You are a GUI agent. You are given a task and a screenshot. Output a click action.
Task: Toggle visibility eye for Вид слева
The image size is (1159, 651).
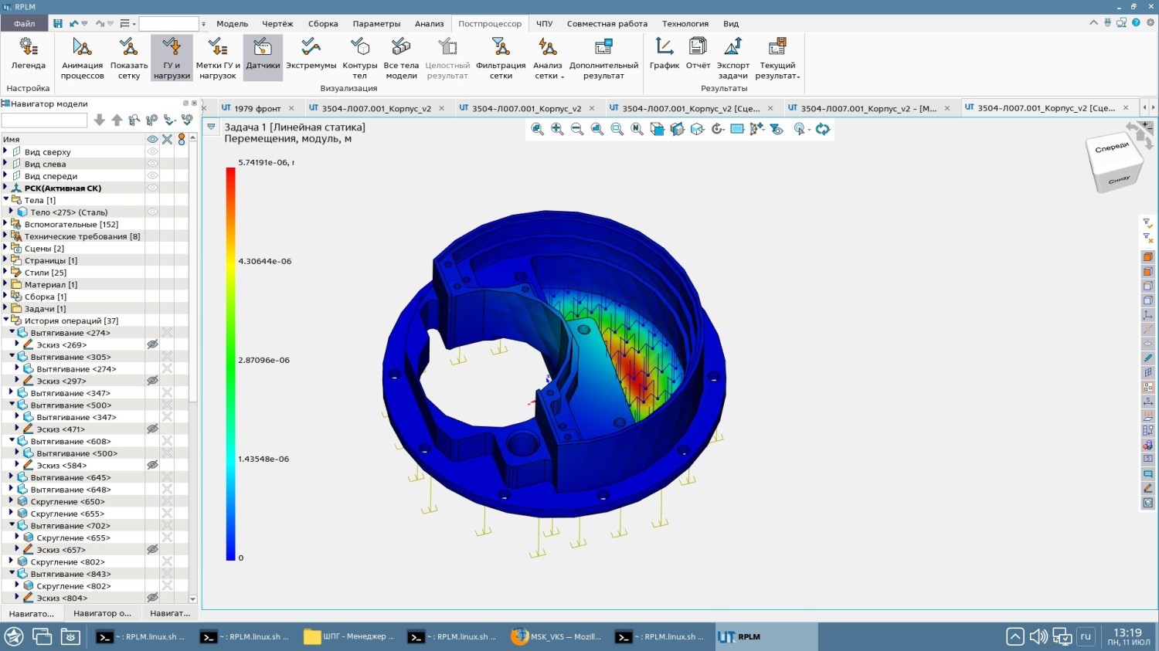[x=152, y=164]
